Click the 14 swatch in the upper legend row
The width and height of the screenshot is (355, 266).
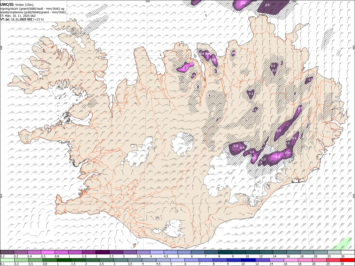click(280, 252)
